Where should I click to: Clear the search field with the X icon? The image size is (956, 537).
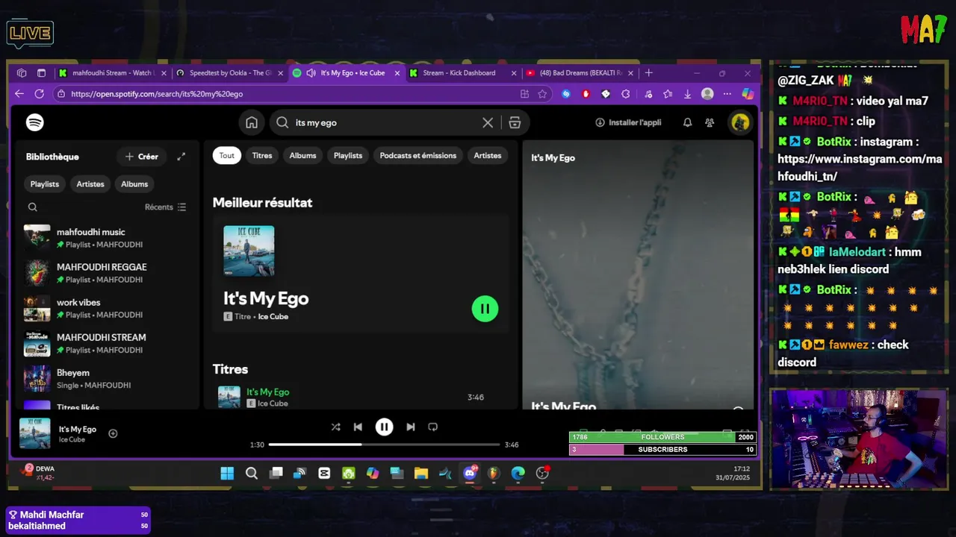pyautogui.click(x=488, y=122)
